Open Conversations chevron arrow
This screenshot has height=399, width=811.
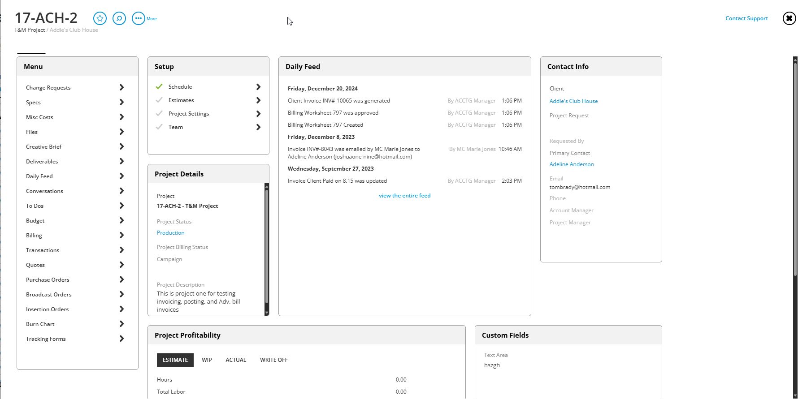(121, 191)
